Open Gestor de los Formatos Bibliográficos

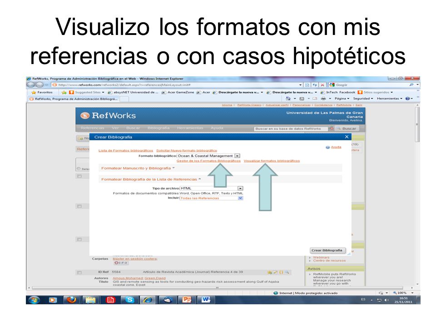tap(208, 161)
